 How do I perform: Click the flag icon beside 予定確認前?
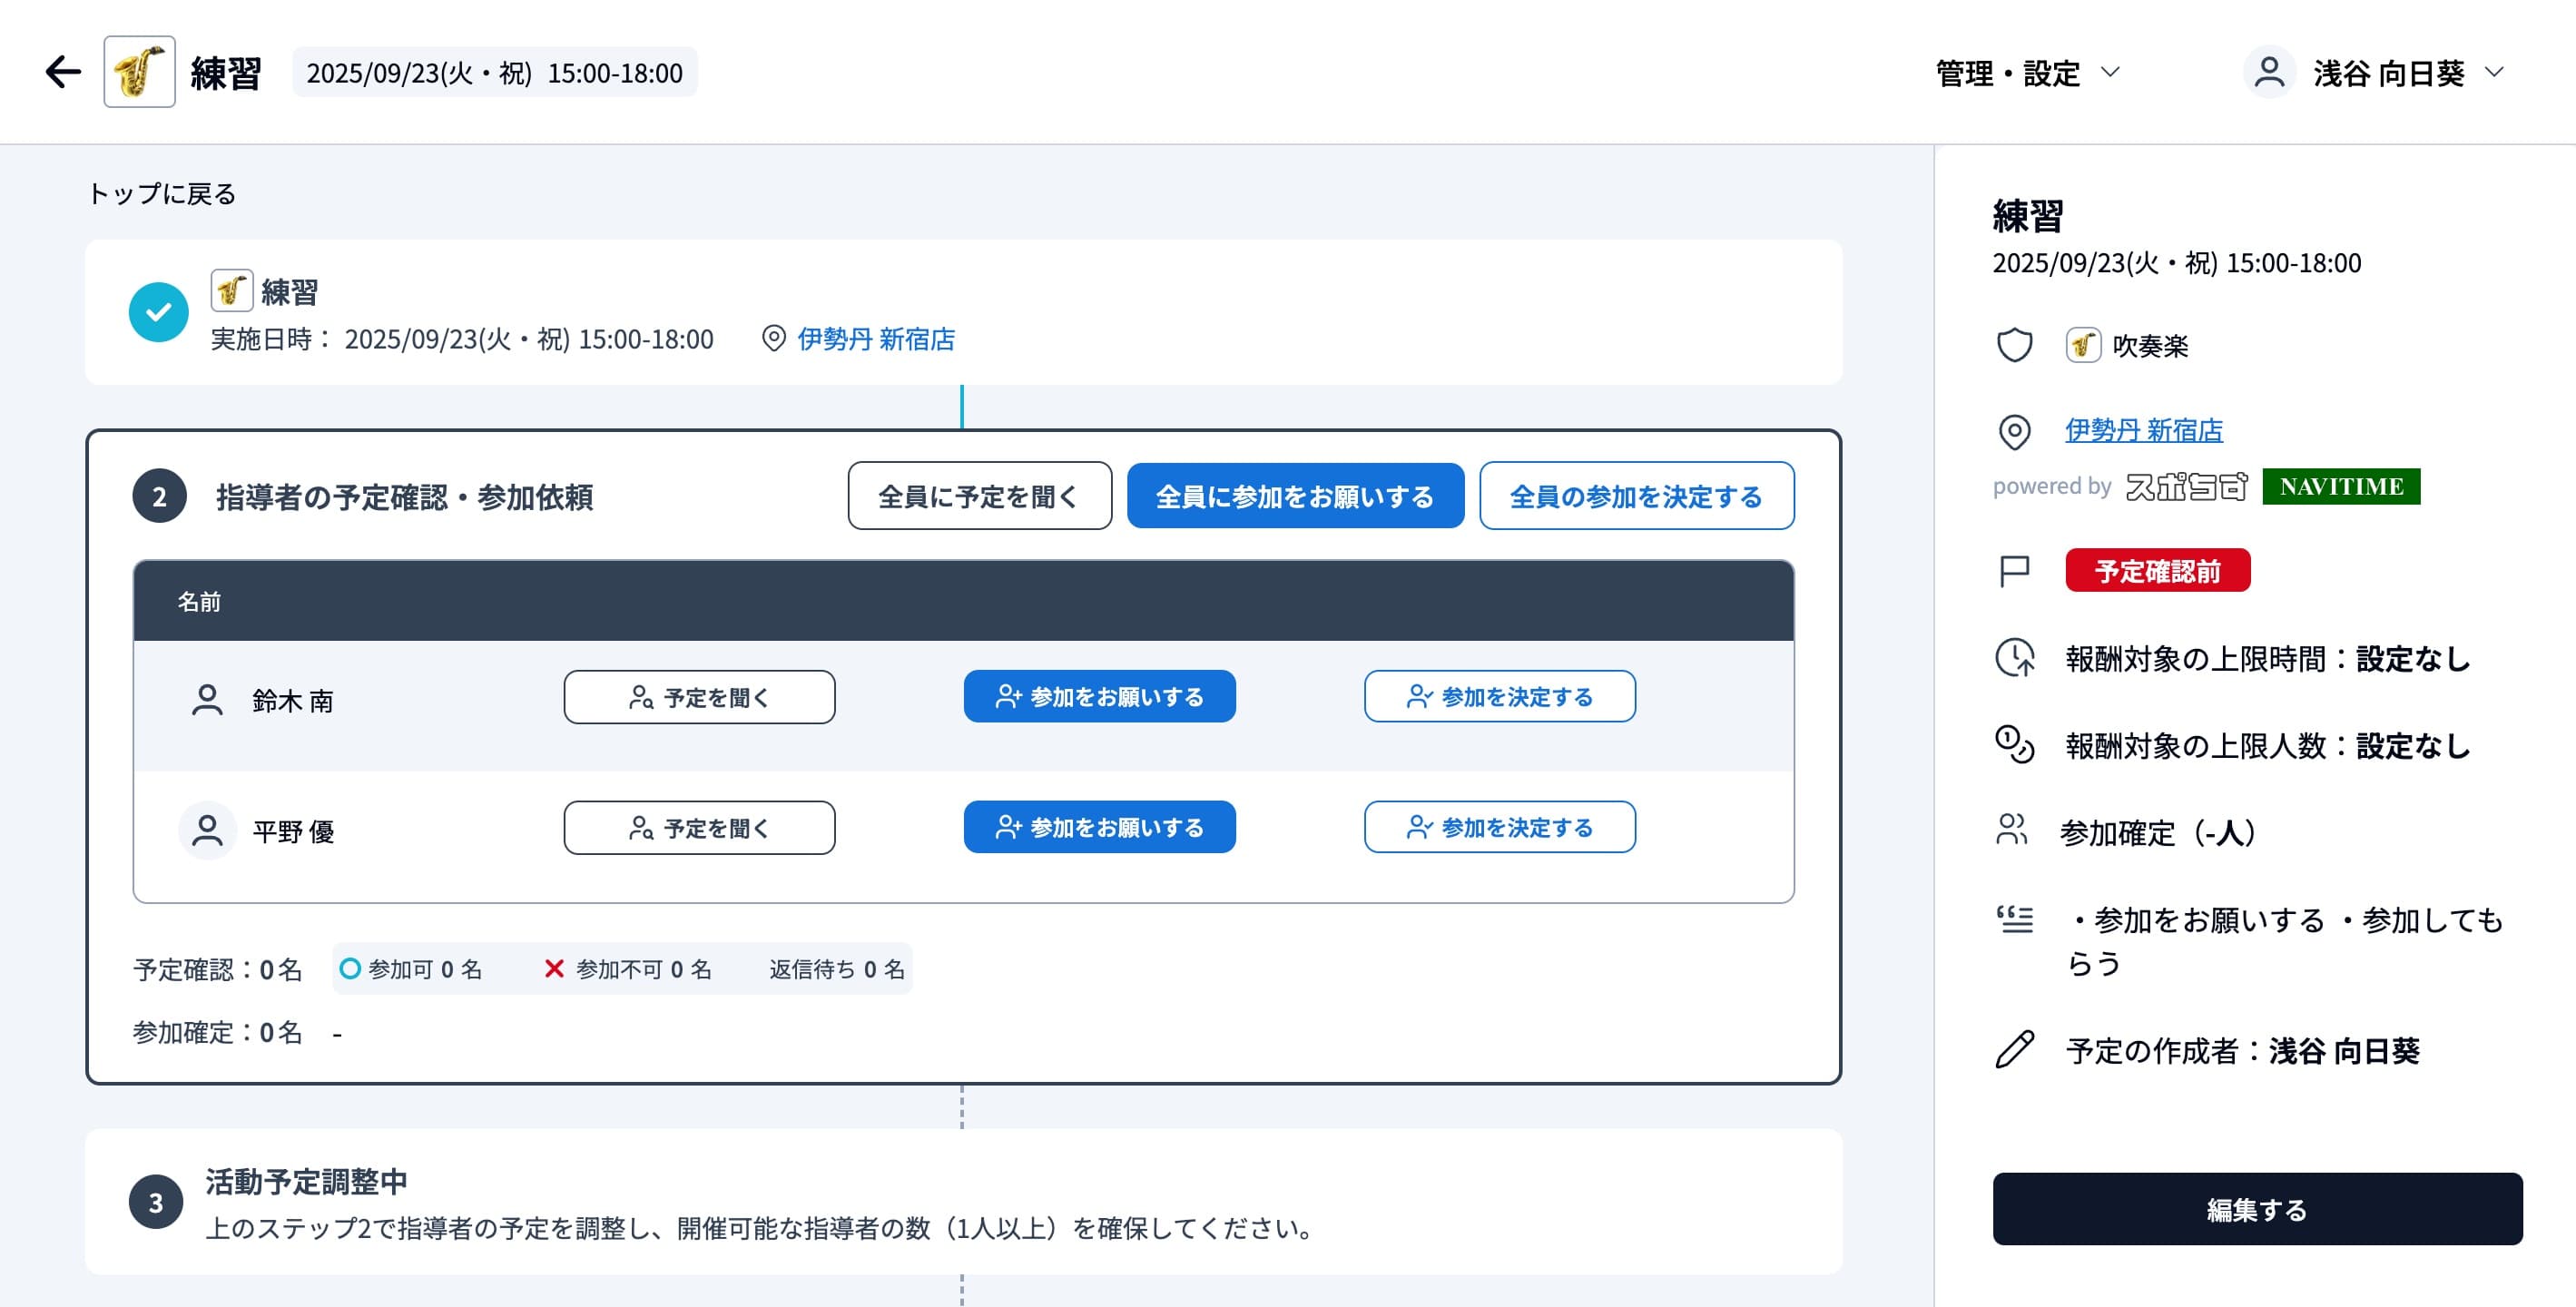point(2014,571)
